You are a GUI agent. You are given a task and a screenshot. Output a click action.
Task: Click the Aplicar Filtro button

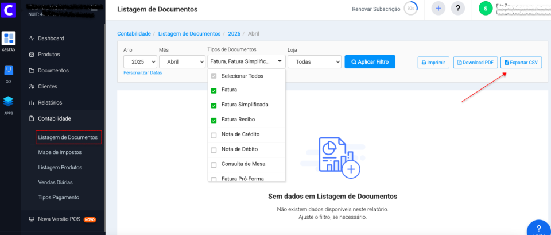(370, 61)
